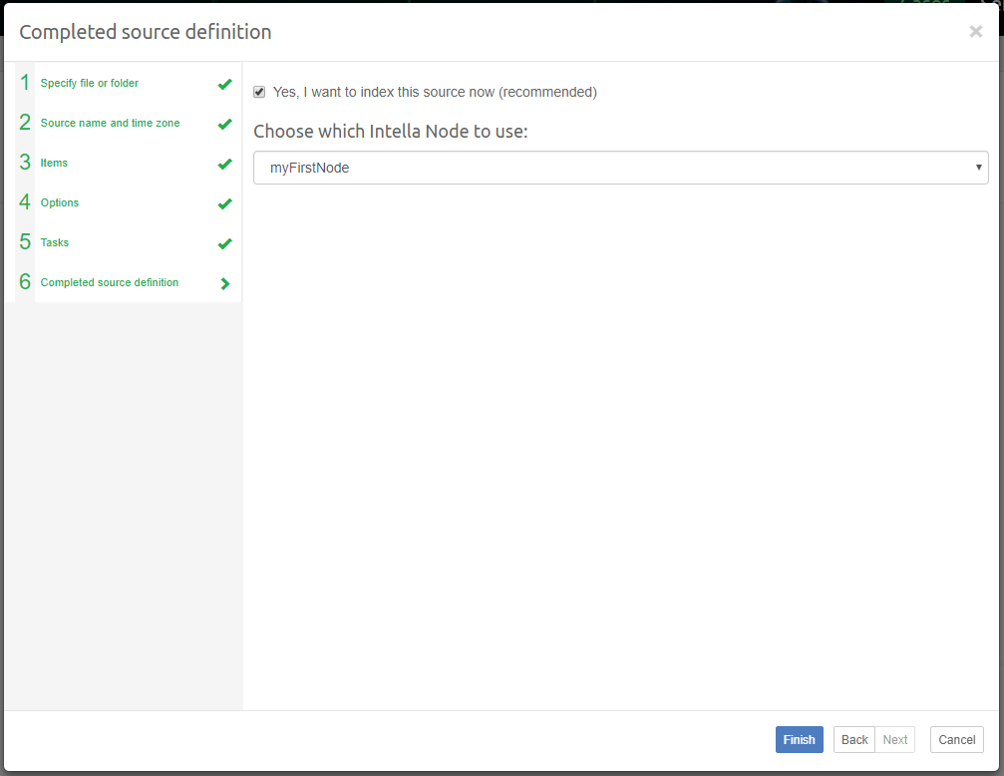Click the dropdown arrow beside myFirstNode
This screenshot has height=776, width=1004.
(x=978, y=168)
